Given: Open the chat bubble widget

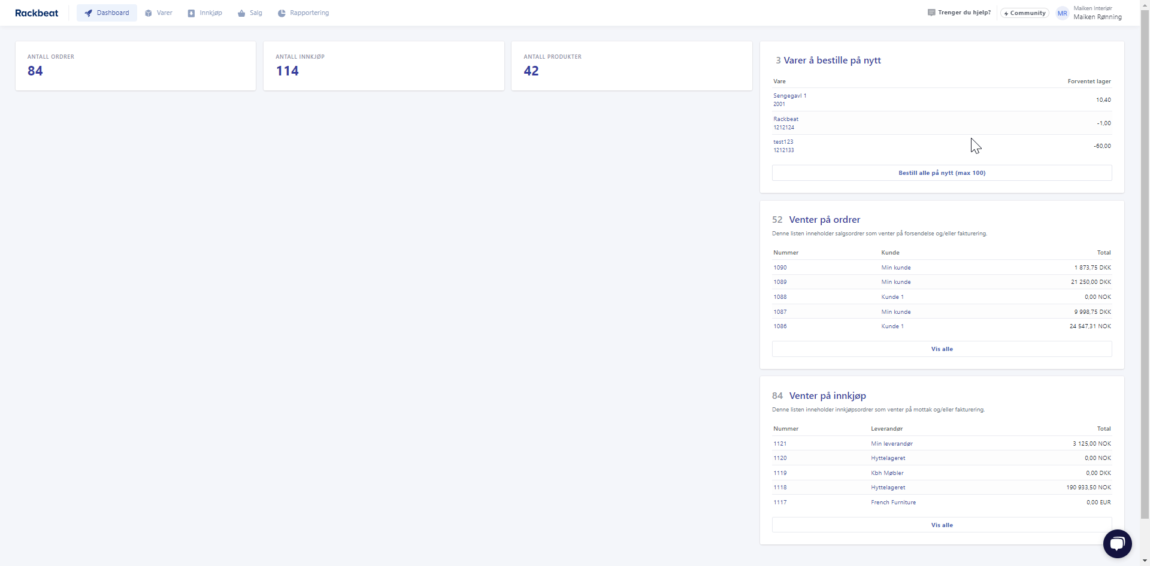Looking at the screenshot, I should (x=1117, y=544).
